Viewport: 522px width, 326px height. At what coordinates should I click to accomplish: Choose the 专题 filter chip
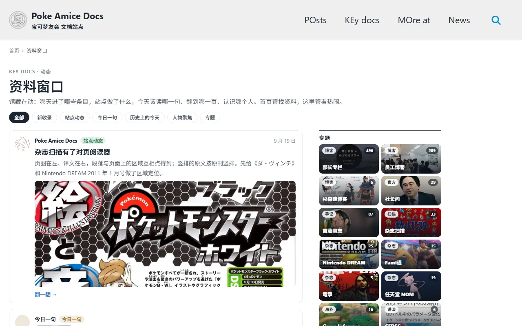pos(210,117)
